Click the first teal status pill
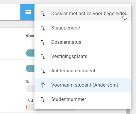Image resolution: width=136 pixels, height=114 pixels. (30, 53)
